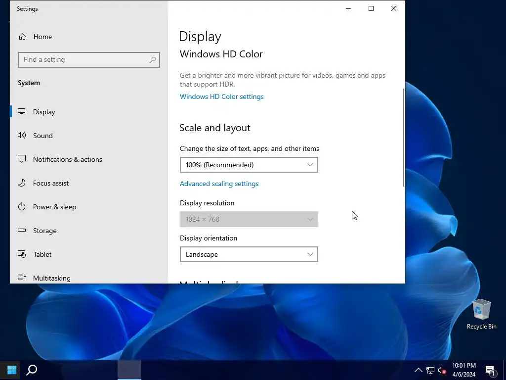Screen dimensions: 506x380
Task: Click the Power & sleep icon
Action: click(x=22, y=206)
